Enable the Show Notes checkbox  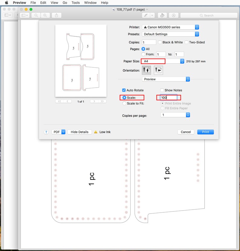(162, 90)
